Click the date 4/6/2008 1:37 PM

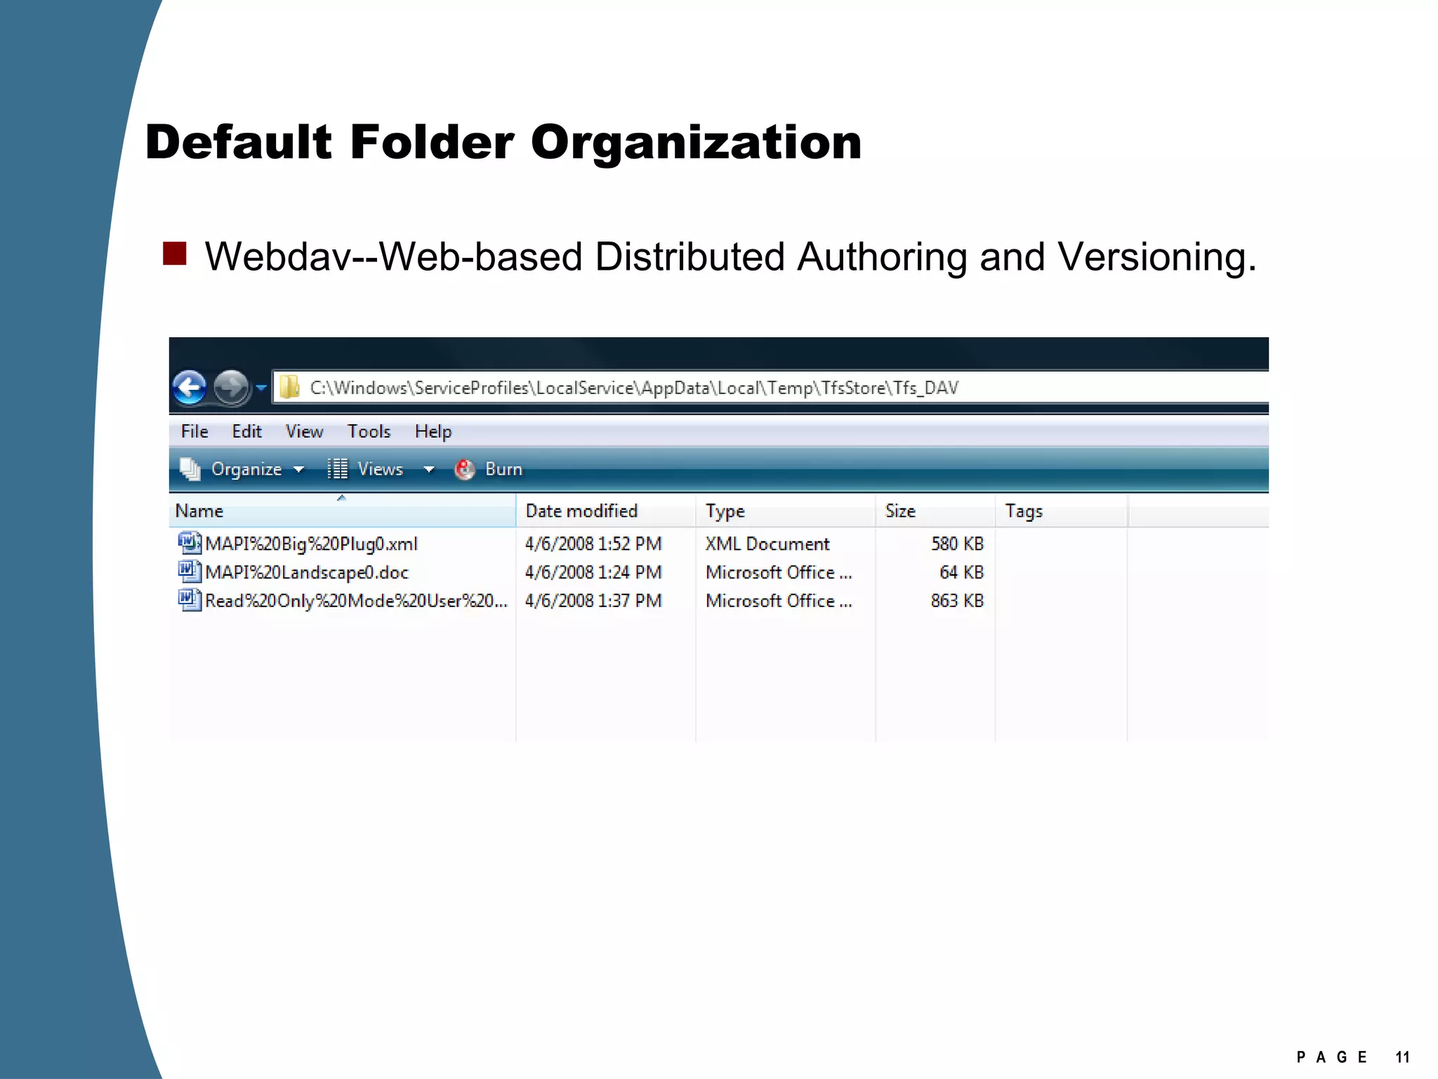click(593, 601)
